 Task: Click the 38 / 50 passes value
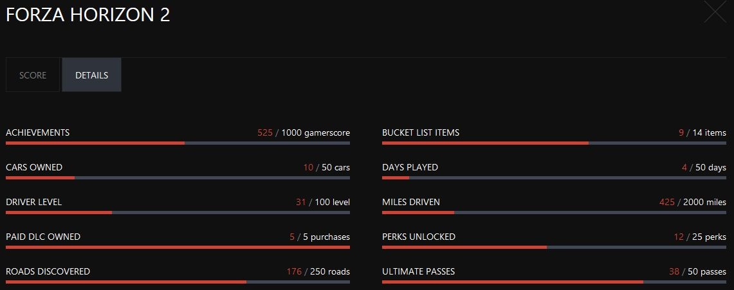(697, 271)
